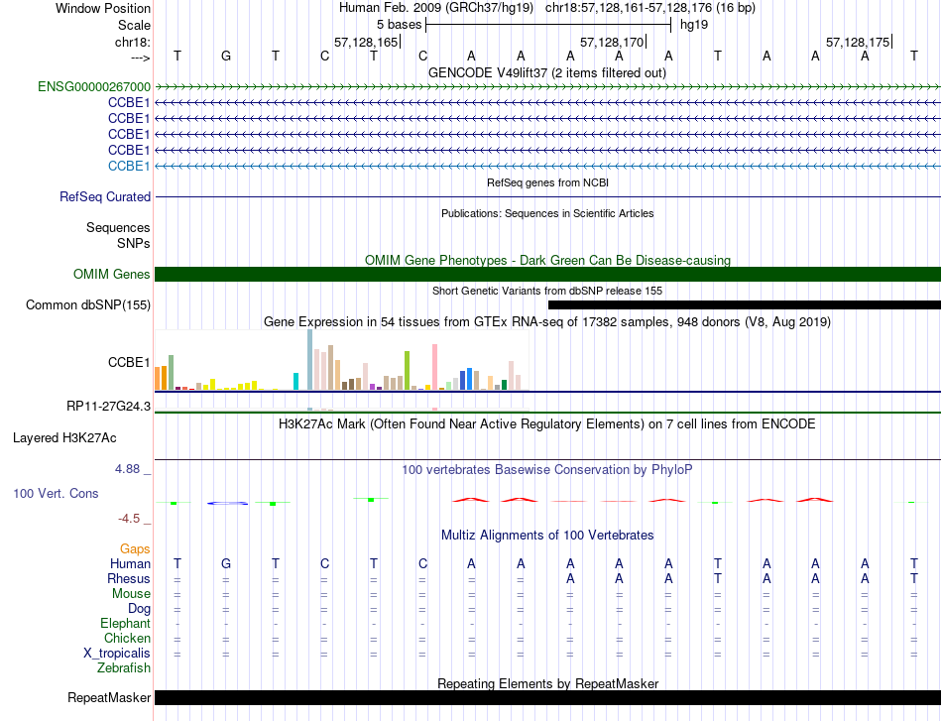Click the '5 bases' scale bar label
This screenshot has width=942, height=721.
coord(399,25)
